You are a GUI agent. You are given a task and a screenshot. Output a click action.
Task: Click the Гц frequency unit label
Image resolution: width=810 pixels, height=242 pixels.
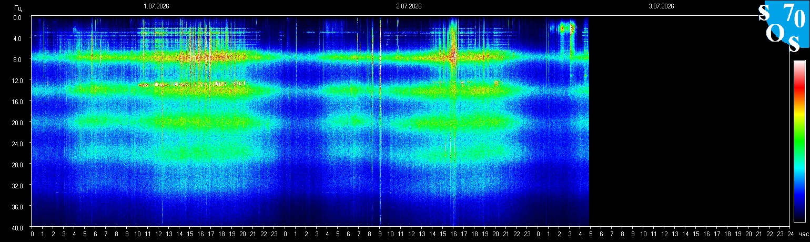tap(18, 8)
